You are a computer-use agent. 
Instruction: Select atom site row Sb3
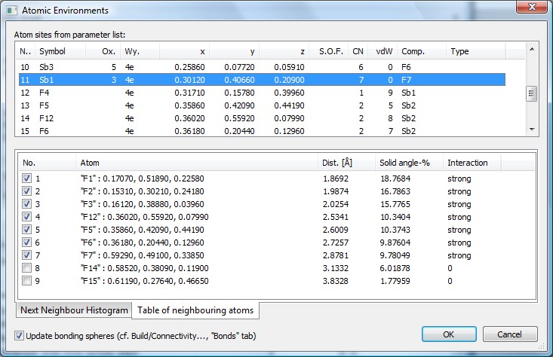[x=262, y=67]
